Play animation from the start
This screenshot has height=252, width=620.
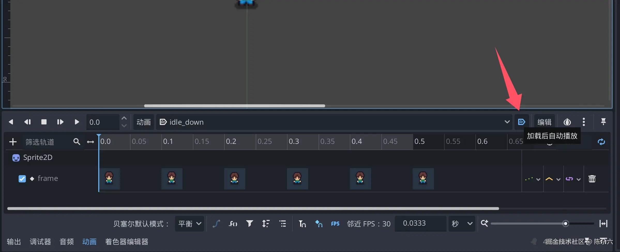[x=60, y=122]
